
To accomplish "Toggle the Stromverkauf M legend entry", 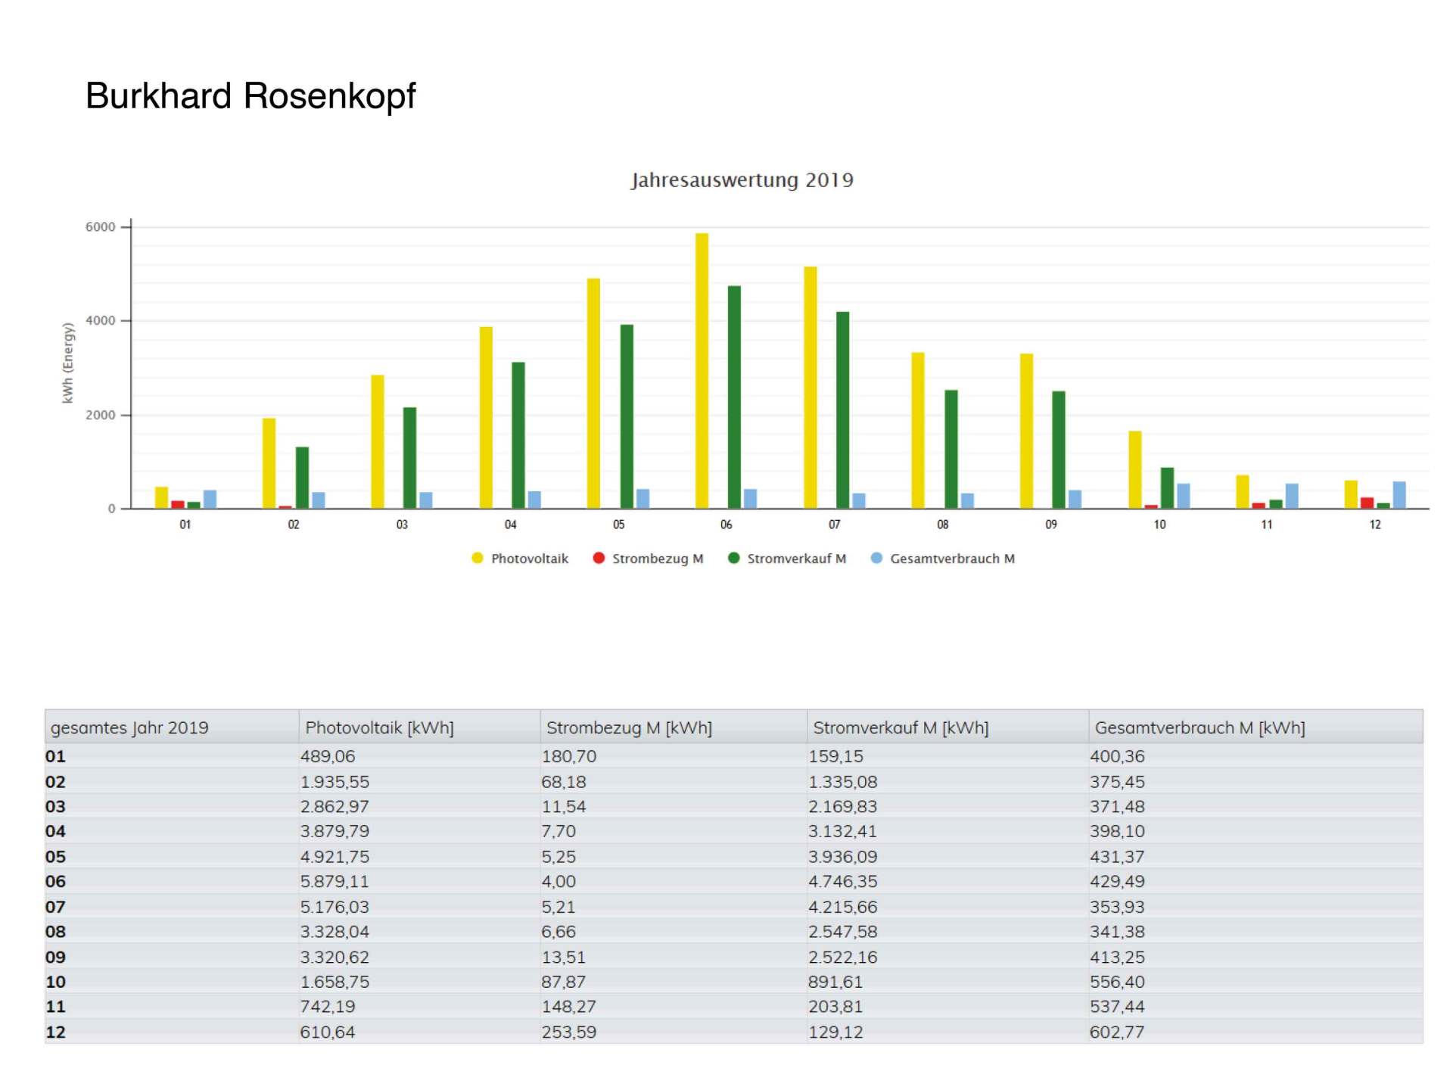I will [x=796, y=559].
